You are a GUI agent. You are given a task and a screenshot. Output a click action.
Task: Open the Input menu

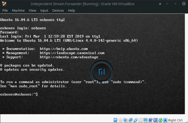(44, 11)
